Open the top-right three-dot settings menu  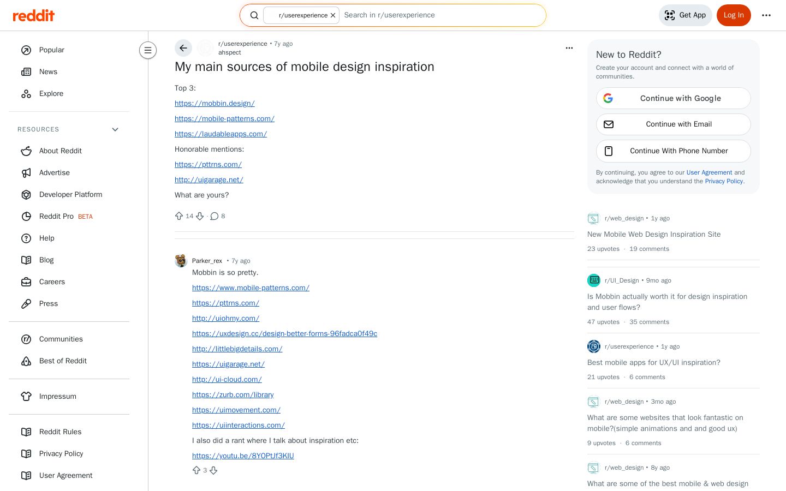point(766,15)
